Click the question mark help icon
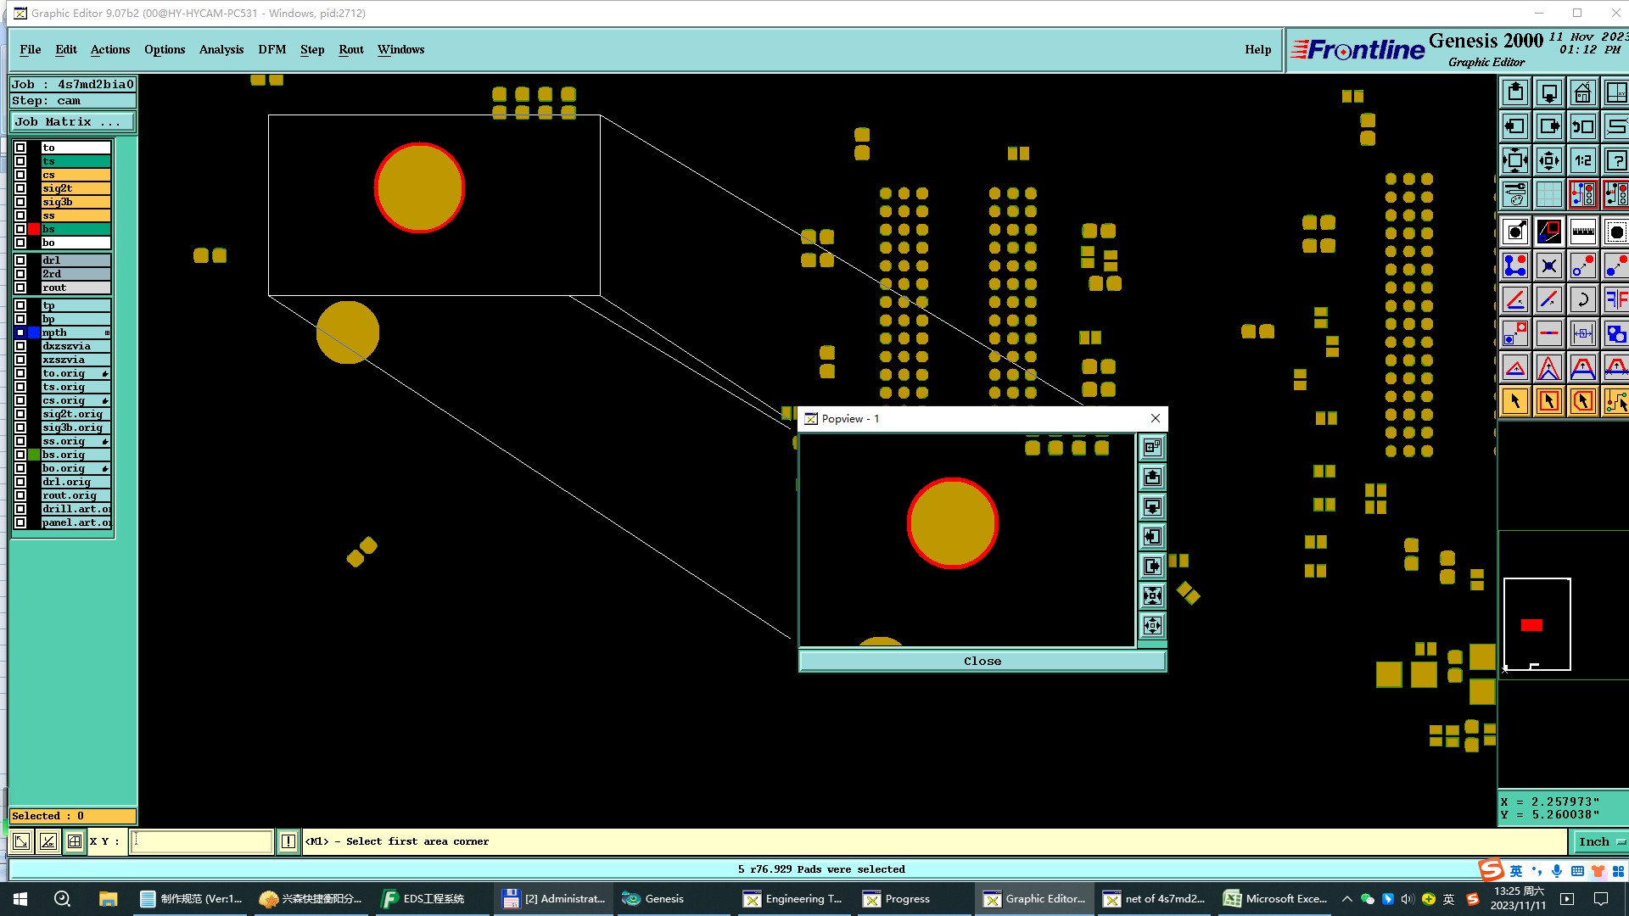The height and width of the screenshot is (916, 1629). 1615,160
